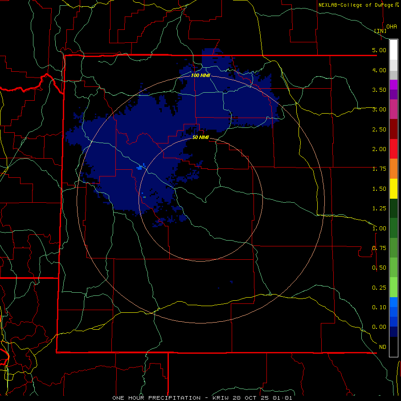Click the bright red legend swatch
This screenshot has width=401, height=401.
click(x=393, y=149)
